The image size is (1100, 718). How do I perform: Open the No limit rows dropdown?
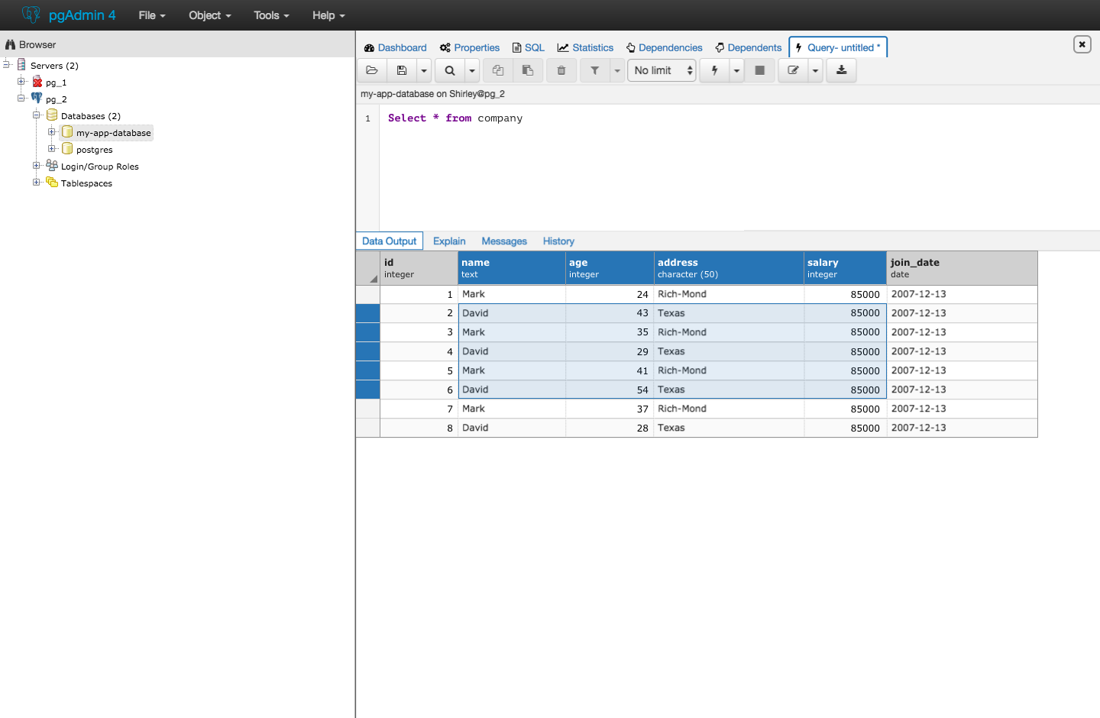tap(662, 70)
